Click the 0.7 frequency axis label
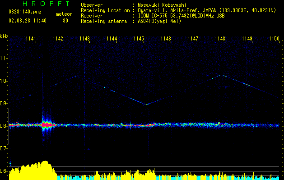The image size is (284, 180). point(4,148)
